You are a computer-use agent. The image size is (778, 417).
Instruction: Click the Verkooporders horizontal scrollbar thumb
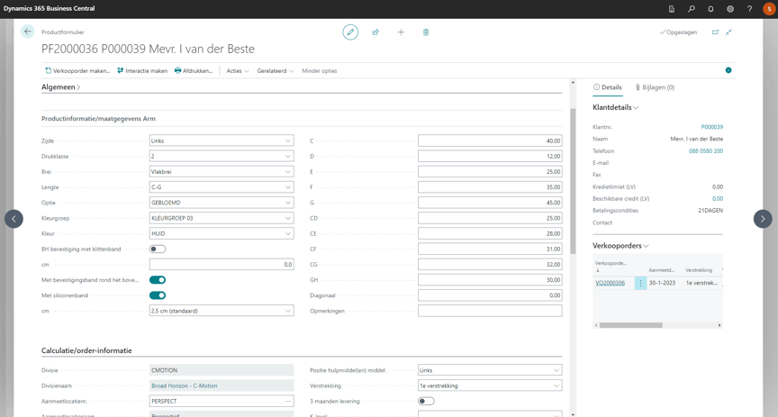point(630,325)
